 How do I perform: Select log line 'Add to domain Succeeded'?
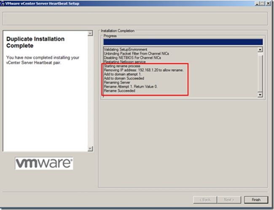[124, 78]
